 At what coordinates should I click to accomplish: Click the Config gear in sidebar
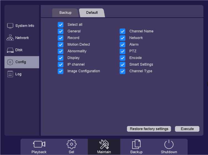[10, 62]
